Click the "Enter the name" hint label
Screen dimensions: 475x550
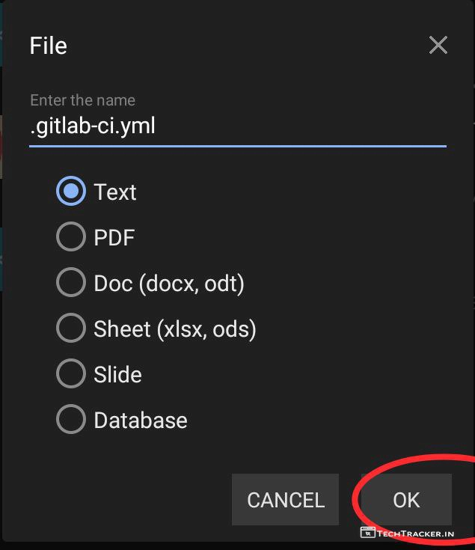tap(82, 100)
